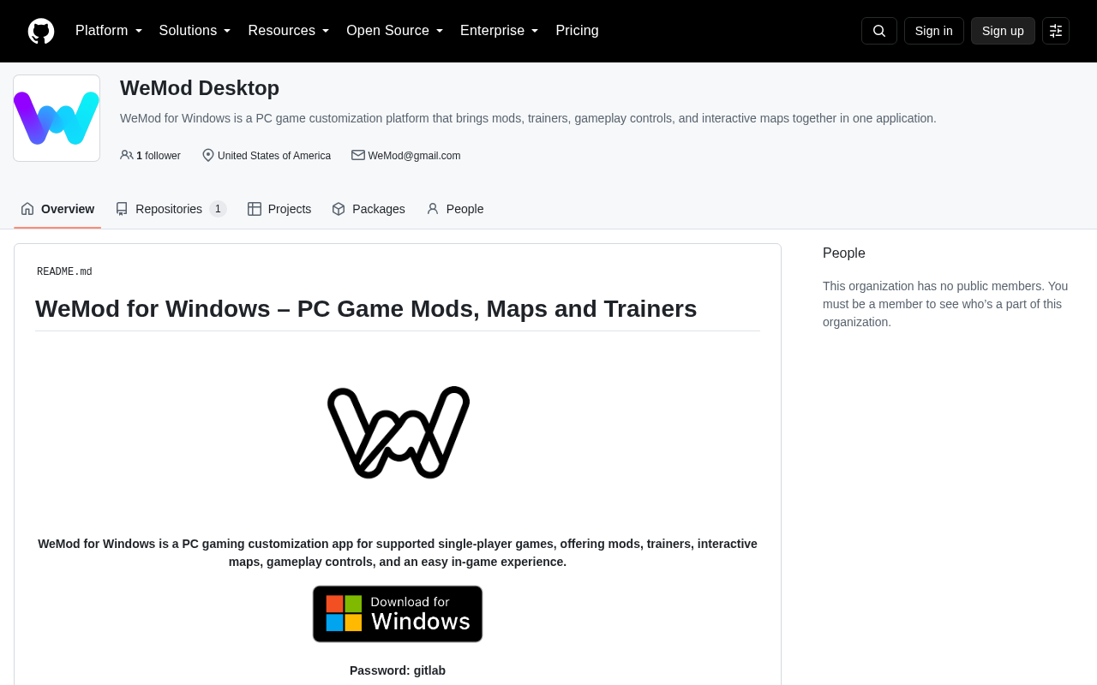
Task: Expand the Platform menu
Action: tap(109, 31)
